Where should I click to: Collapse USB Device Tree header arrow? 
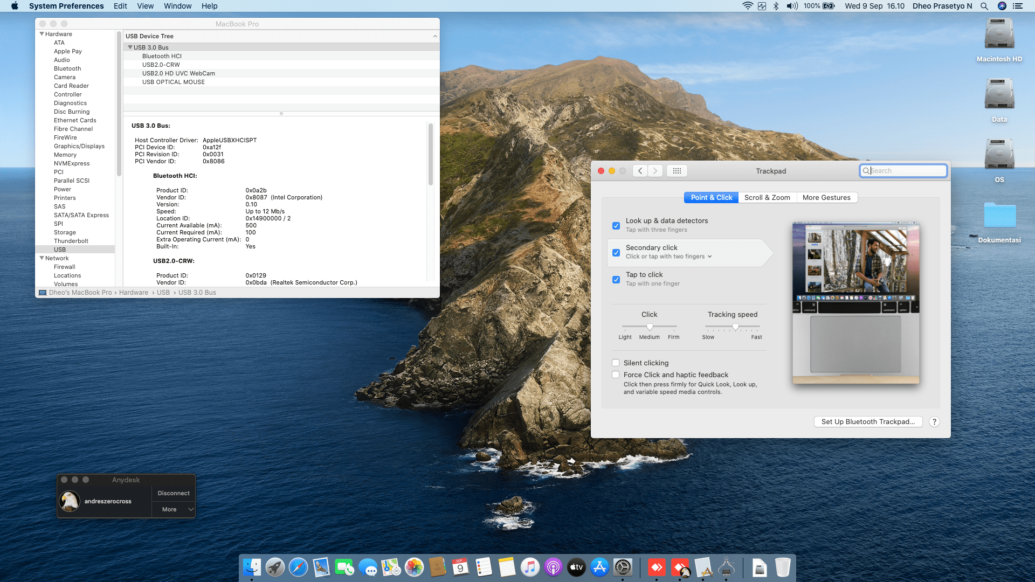pyautogui.click(x=435, y=36)
